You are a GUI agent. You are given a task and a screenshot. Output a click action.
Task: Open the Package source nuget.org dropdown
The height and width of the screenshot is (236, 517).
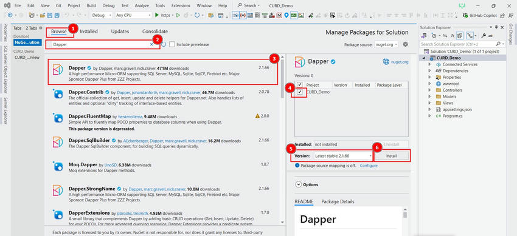(386, 44)
